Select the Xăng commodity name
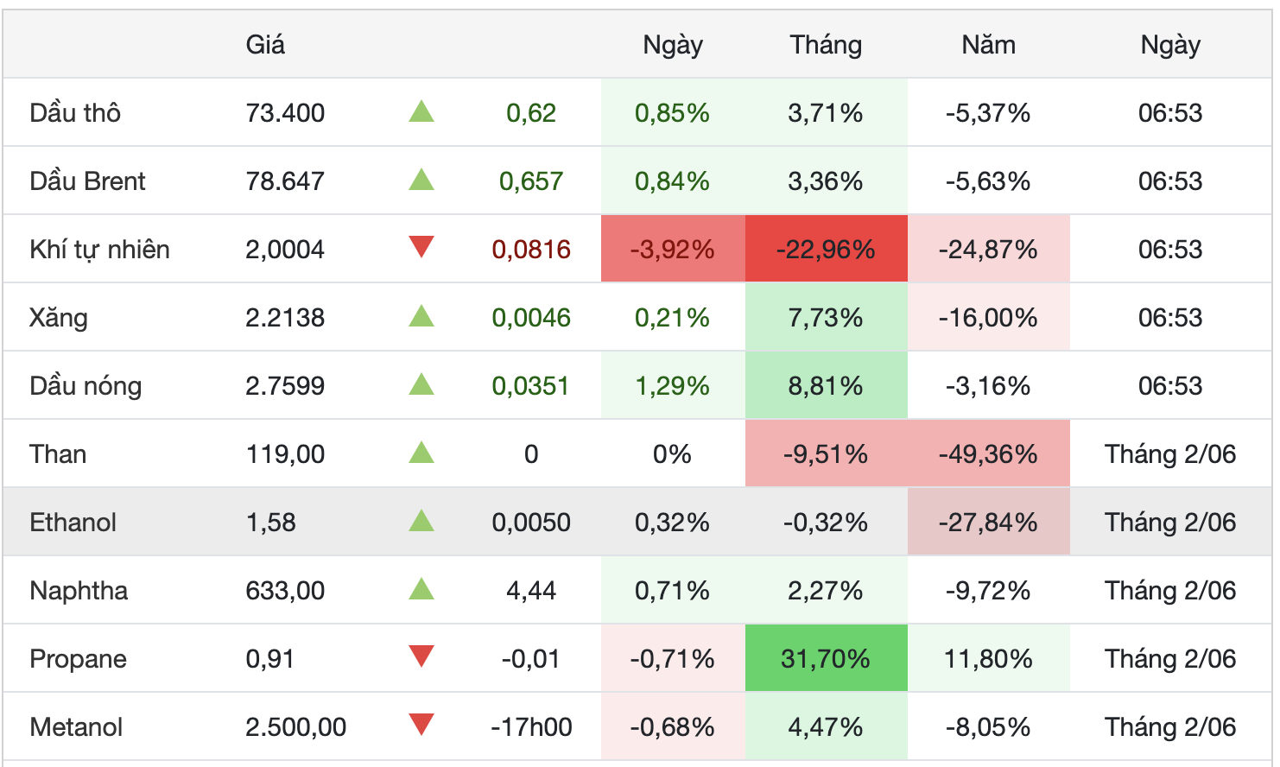Viewport: 1280px width, 767px height. coord(59,318)
